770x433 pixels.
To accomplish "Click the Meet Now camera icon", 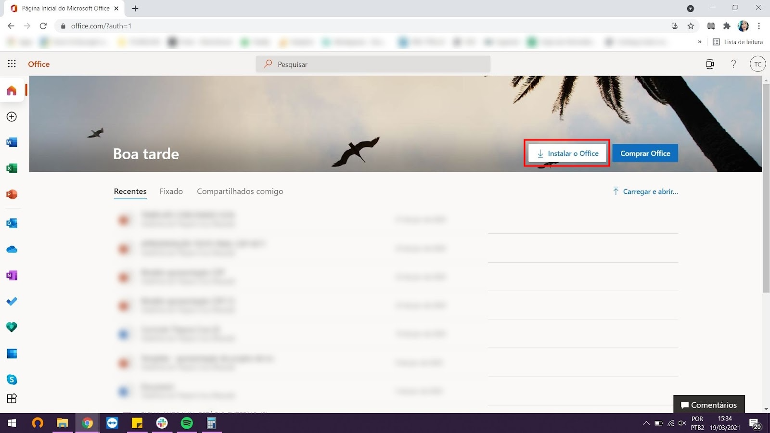I will click(709, 64).
